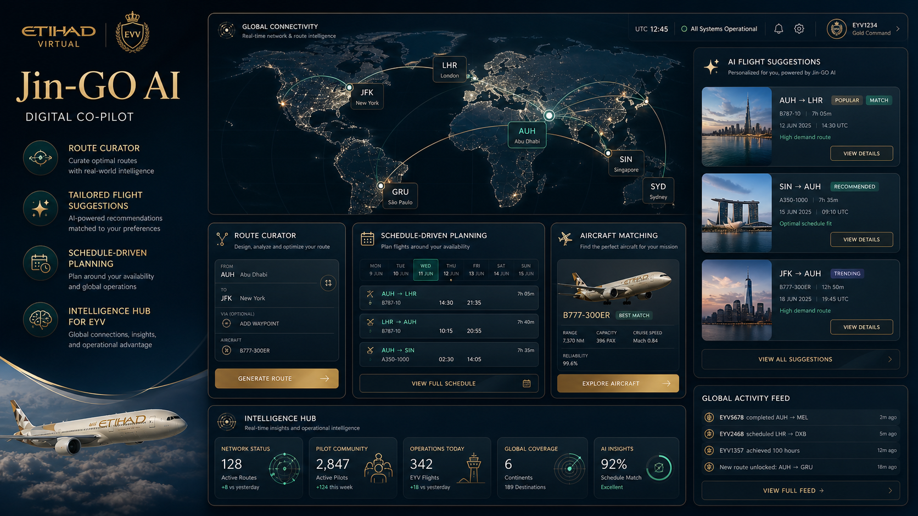Viewport: 918px width, 516px height.
Task: Click the EYV2468 activity feed icon
Action: tap(709, 434)
